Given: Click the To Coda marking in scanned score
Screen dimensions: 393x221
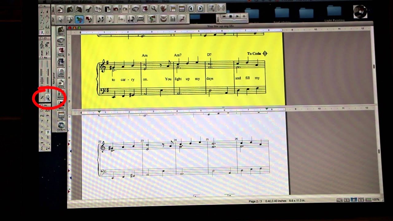Looking at the screenshot, I should pyautogui.click(x=257, y=53).
